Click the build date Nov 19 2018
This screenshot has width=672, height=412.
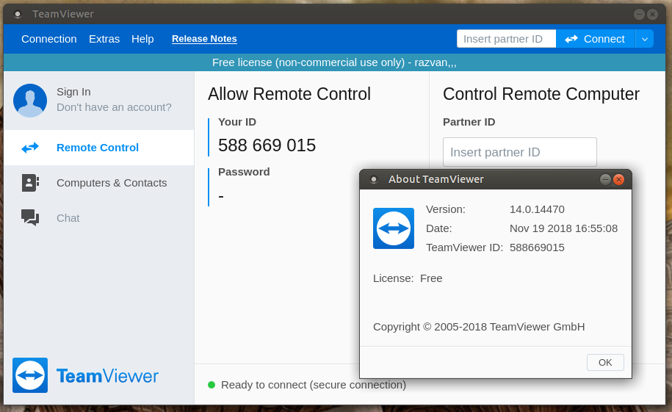563,228
